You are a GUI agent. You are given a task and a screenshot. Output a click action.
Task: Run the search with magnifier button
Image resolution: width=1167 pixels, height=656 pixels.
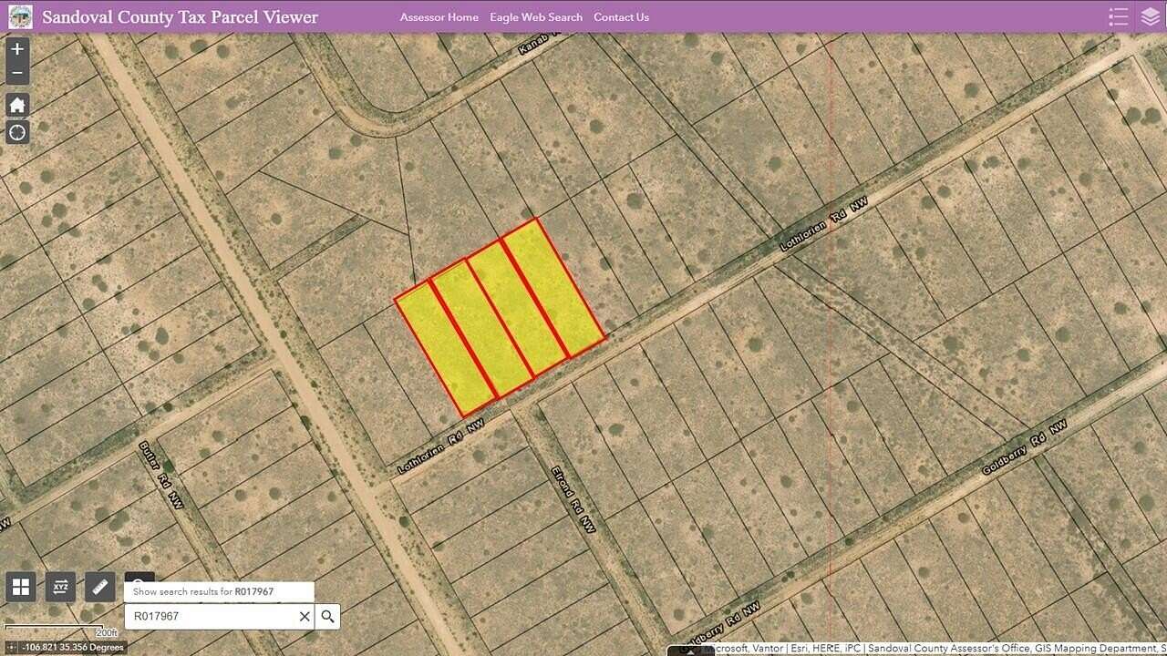coord(328,617)
